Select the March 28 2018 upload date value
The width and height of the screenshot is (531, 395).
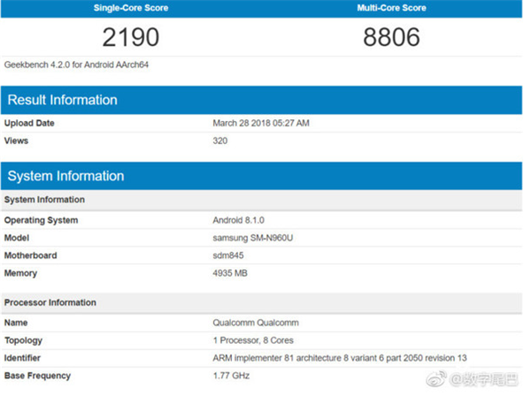click(x=261, y=124)
